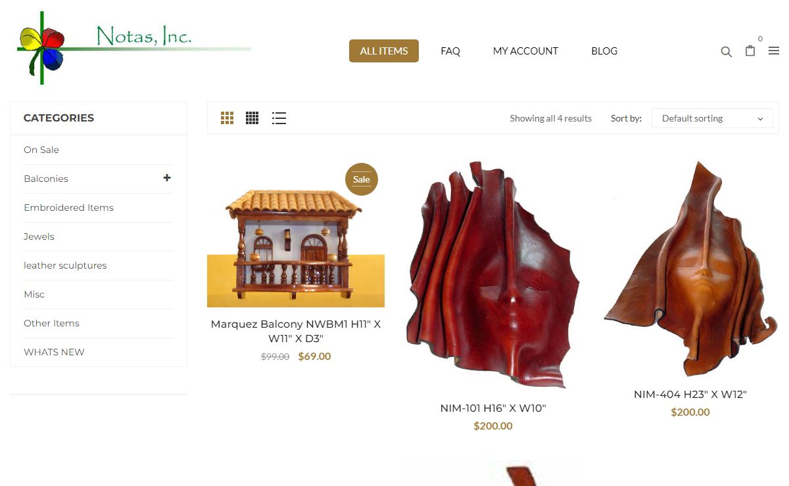789x486 pixels.
Task: Open the NIM-404 leather sculpture thumbnail
Action: click(690, 268)
